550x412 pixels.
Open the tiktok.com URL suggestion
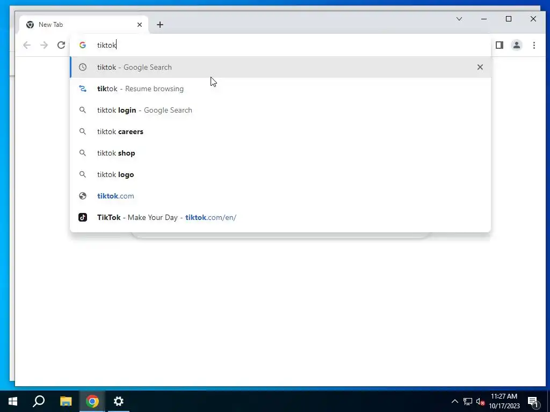click(x=280, y=196)
